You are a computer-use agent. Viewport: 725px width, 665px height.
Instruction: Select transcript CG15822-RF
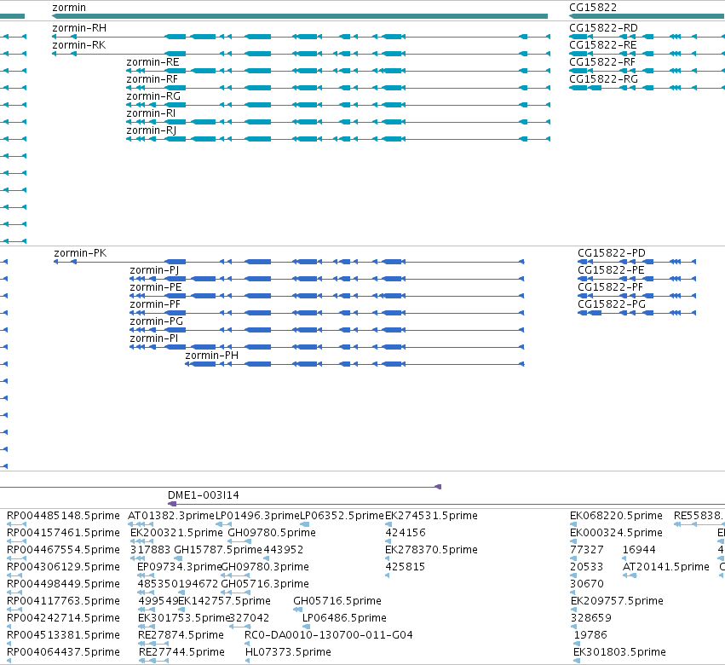(x=647, y=71)
